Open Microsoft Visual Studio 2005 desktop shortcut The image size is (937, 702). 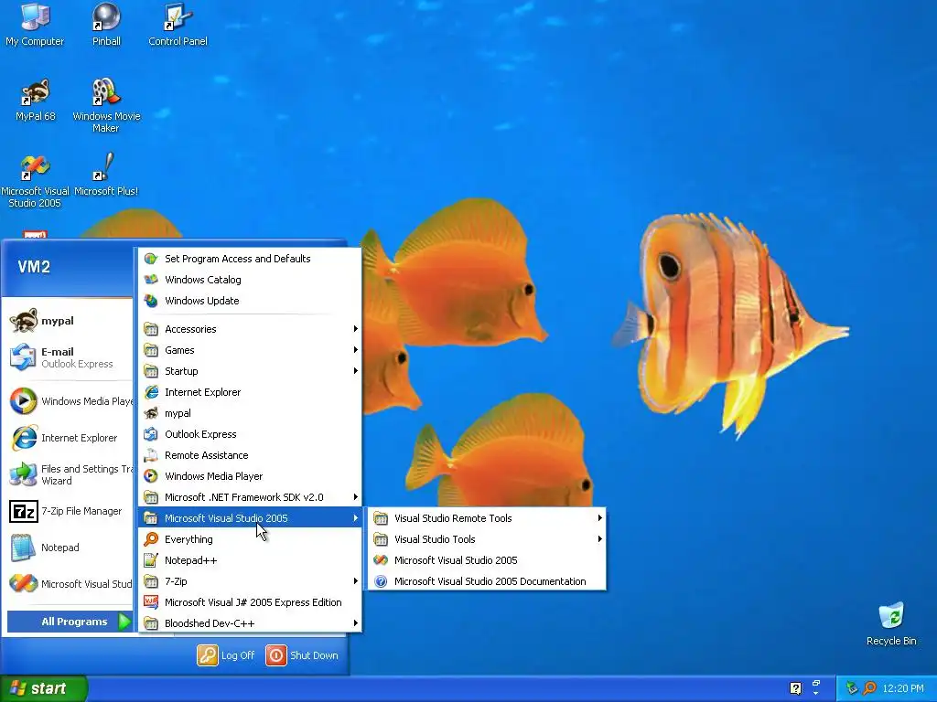[x=35, y=181]
